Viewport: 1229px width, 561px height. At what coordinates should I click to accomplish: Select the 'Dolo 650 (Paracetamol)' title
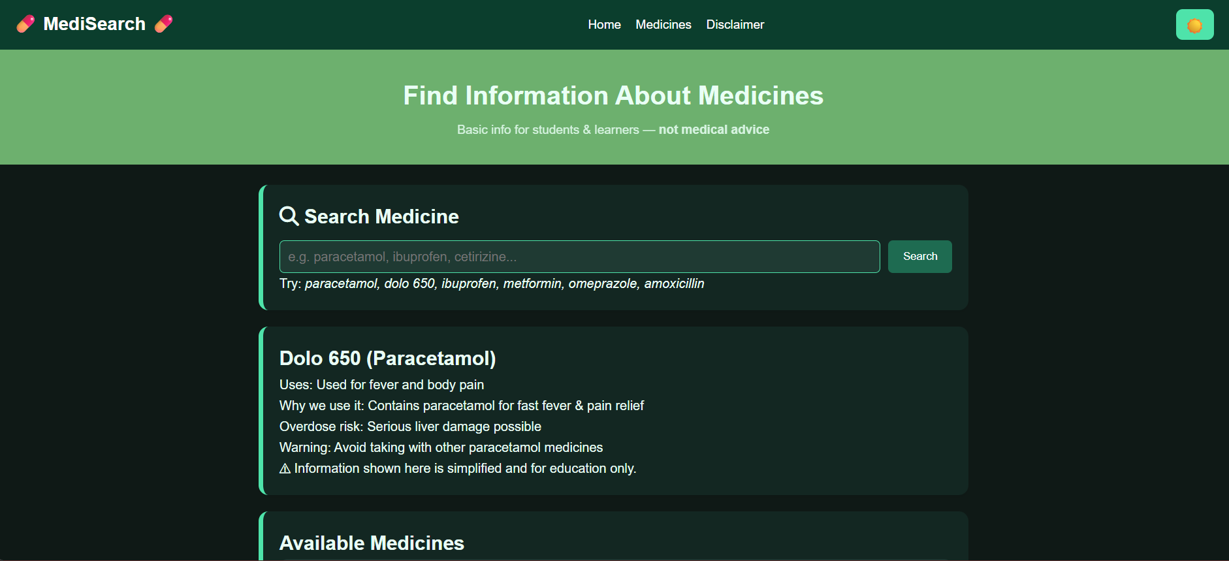point(387,359)
